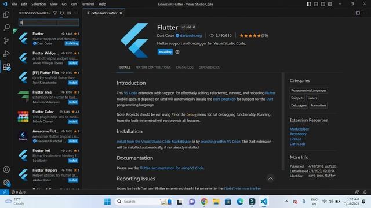Screen dimensions: 371x208
Task: Click the extensions search input field
Action: (x=49, y=23)
